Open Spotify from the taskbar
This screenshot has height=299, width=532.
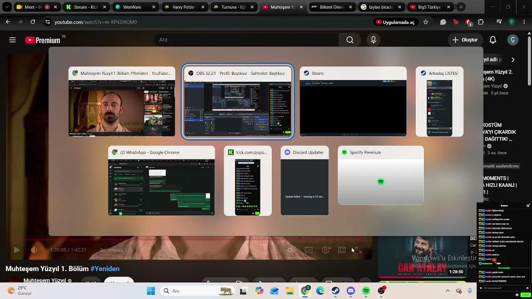pos(366,291)
